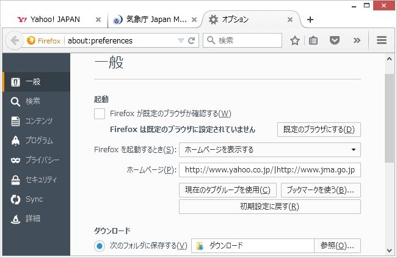Select the 次のフォルダに保存する radio button

click(x=100, y=246)
